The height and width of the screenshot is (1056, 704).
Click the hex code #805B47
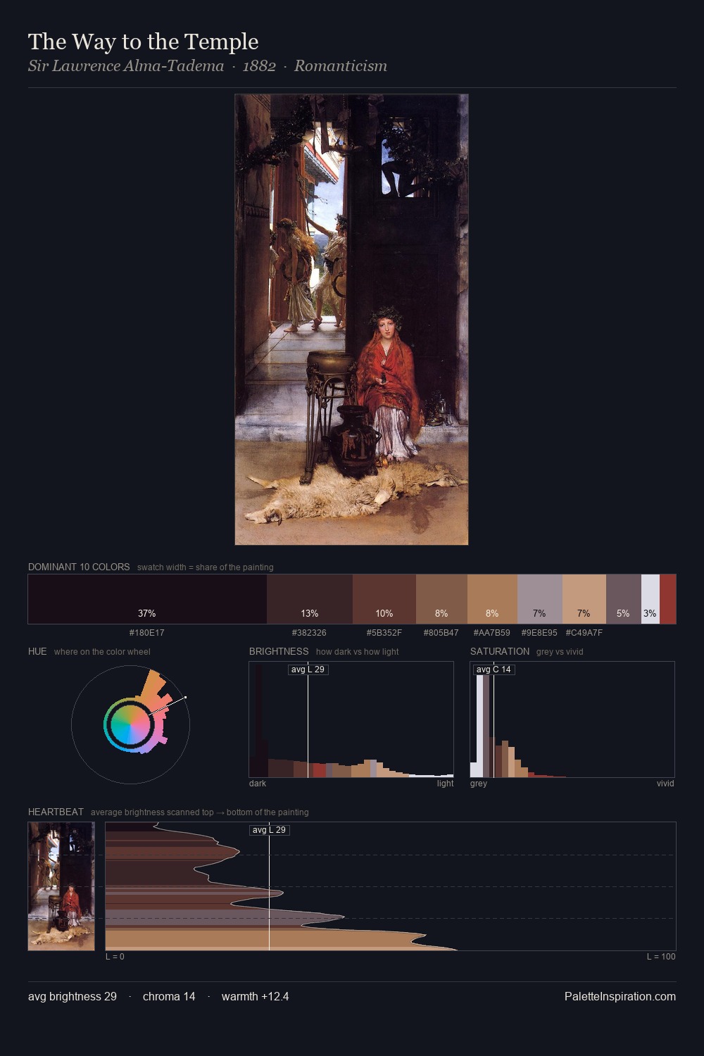(x=441, y=633)
